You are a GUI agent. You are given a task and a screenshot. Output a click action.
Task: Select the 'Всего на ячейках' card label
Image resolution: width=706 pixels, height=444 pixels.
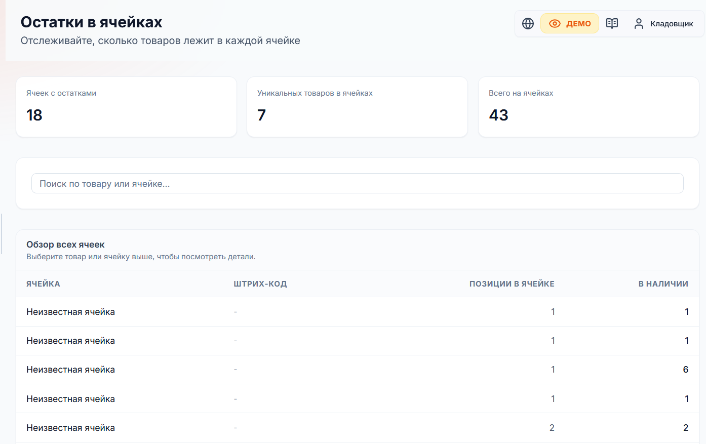[521, 93]
